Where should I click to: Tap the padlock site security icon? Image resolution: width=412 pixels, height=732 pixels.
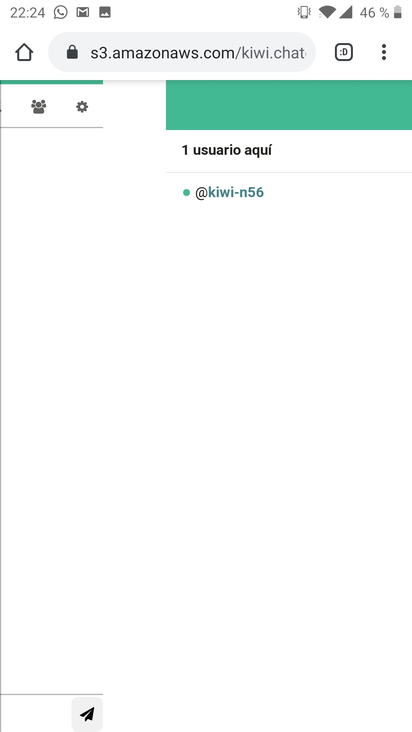click(72, 52)
